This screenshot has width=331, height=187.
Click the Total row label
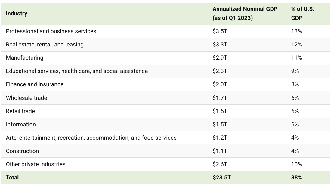[x=12, y=178]
